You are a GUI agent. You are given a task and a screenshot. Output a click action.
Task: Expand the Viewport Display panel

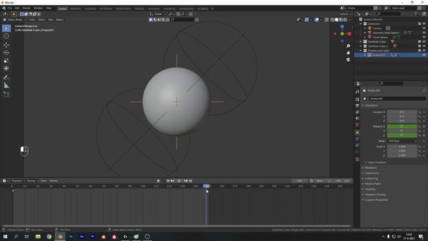tap(376, 195)
